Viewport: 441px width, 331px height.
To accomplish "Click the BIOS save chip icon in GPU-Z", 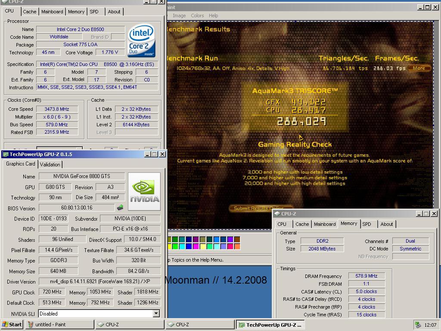I will pyautogui.click(x=120, y=208).
